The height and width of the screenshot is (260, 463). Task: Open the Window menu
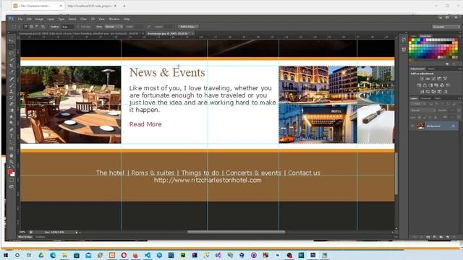pos(114,19)
